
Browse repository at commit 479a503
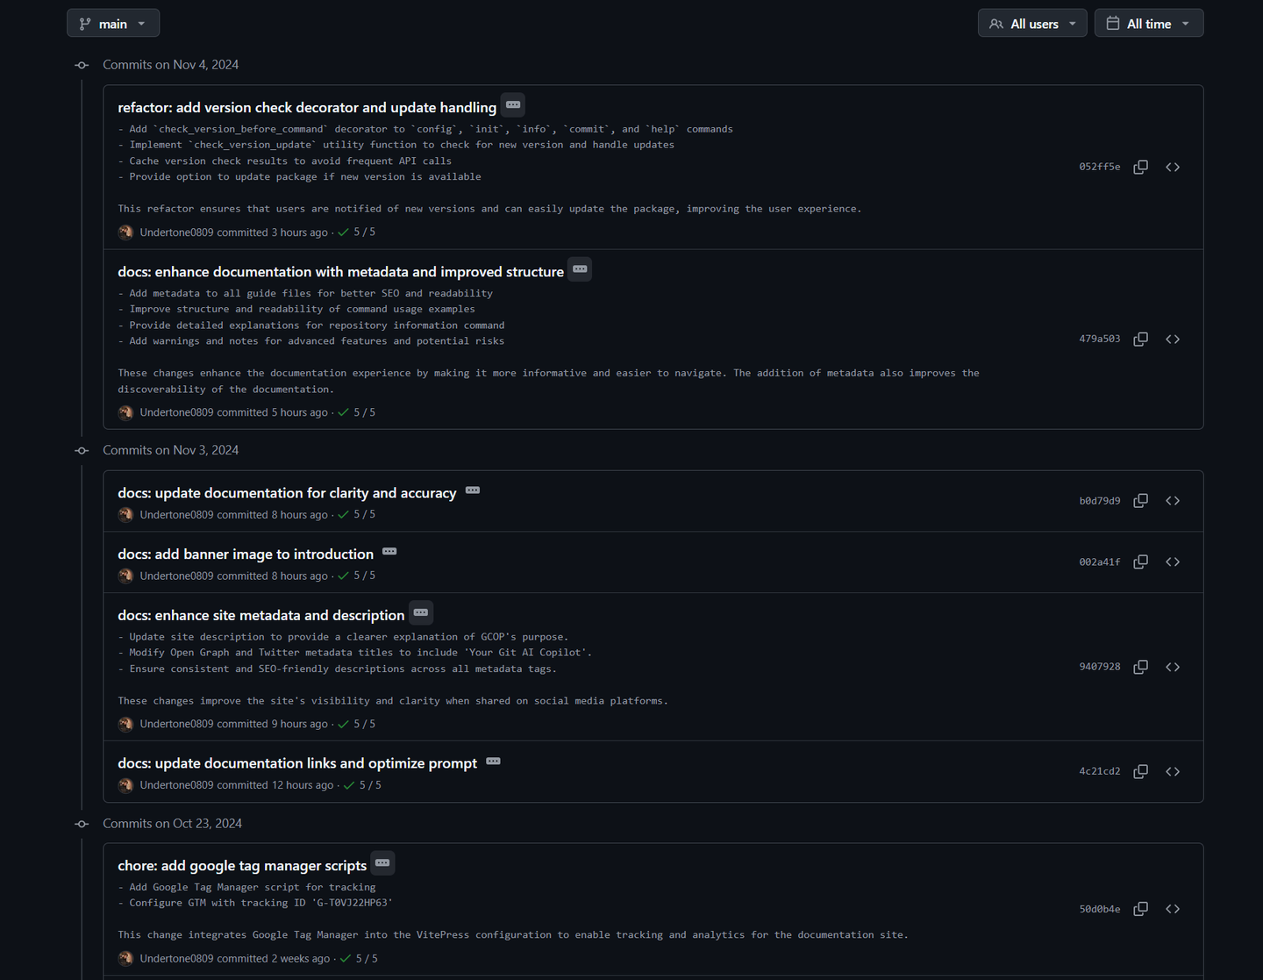click(x=1173, y=340)
